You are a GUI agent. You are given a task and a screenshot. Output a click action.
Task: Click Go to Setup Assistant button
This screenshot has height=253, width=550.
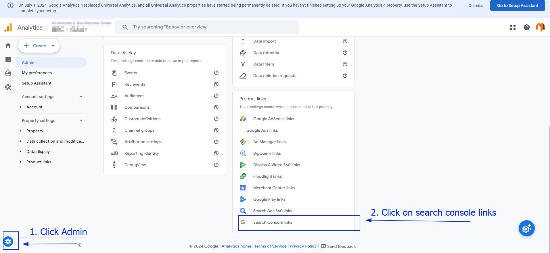518,5
